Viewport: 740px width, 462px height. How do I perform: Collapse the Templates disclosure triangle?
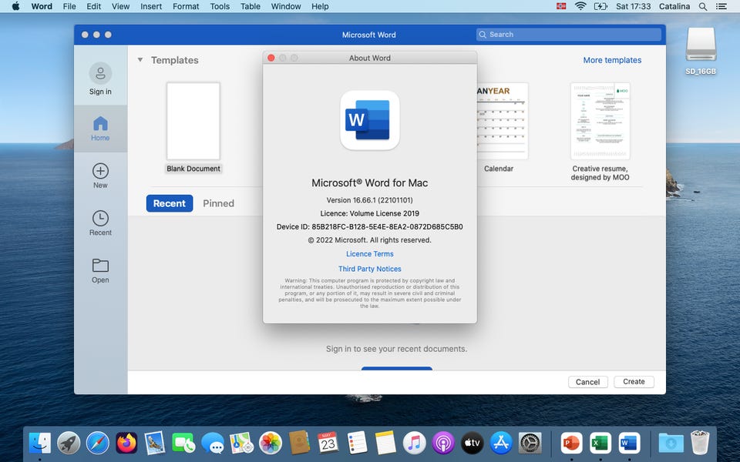[140, 60]
